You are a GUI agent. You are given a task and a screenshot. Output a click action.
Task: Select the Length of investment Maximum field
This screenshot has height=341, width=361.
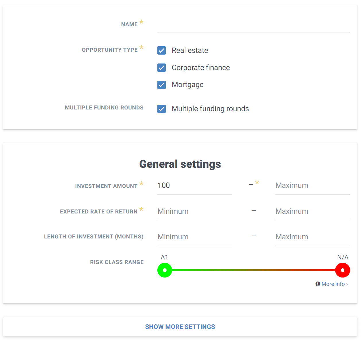pyautogui.click(x=313, y=237)
